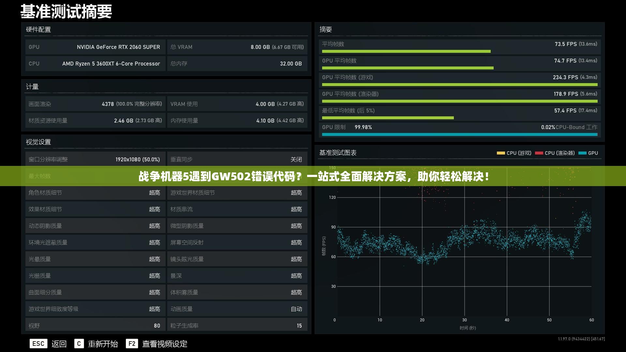The width and height of the screenshot is (626, 352).
Task: Click teal GPU legend swatch
Action: point(582,153)
